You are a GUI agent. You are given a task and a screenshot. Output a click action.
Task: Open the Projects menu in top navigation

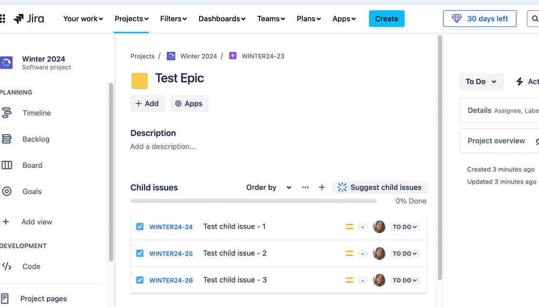click(x=132, y=19)
